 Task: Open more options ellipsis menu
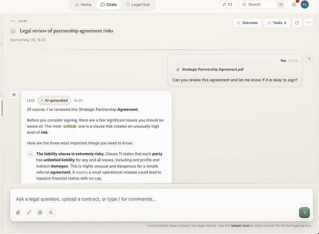(x=308, y=22)
